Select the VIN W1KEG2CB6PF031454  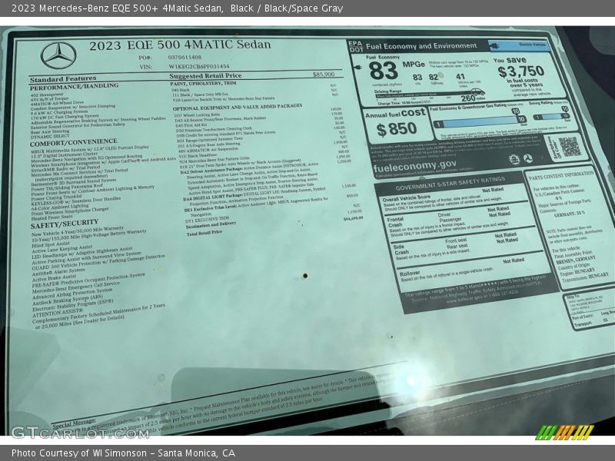pyautogui.click(x=199, y=66)
